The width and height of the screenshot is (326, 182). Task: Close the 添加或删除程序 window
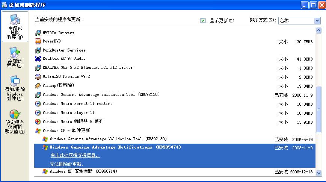point(322,5)
